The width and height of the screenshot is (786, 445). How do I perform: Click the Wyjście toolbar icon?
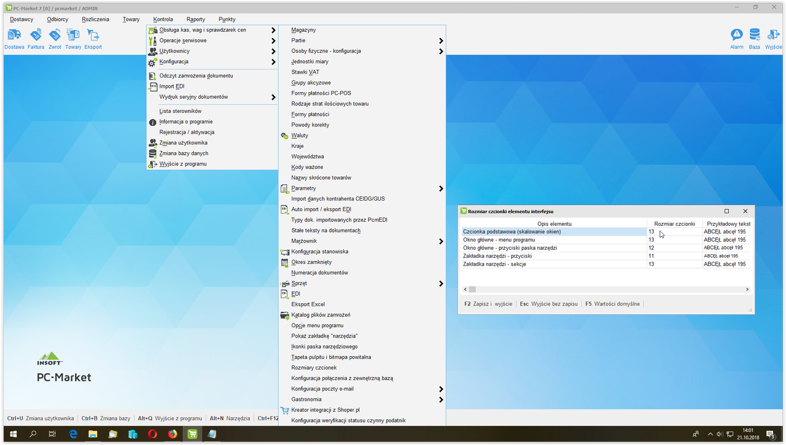tap(774, 38)
